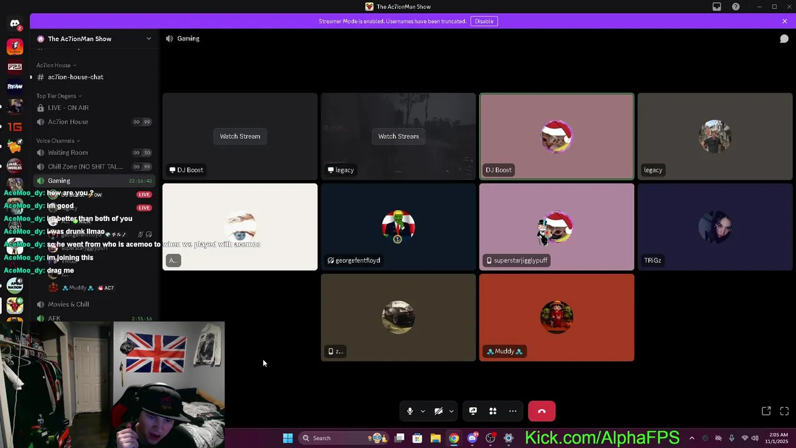Click the microphone tray indicator
The height and width of the screenshot is (448, 796).
731,438
